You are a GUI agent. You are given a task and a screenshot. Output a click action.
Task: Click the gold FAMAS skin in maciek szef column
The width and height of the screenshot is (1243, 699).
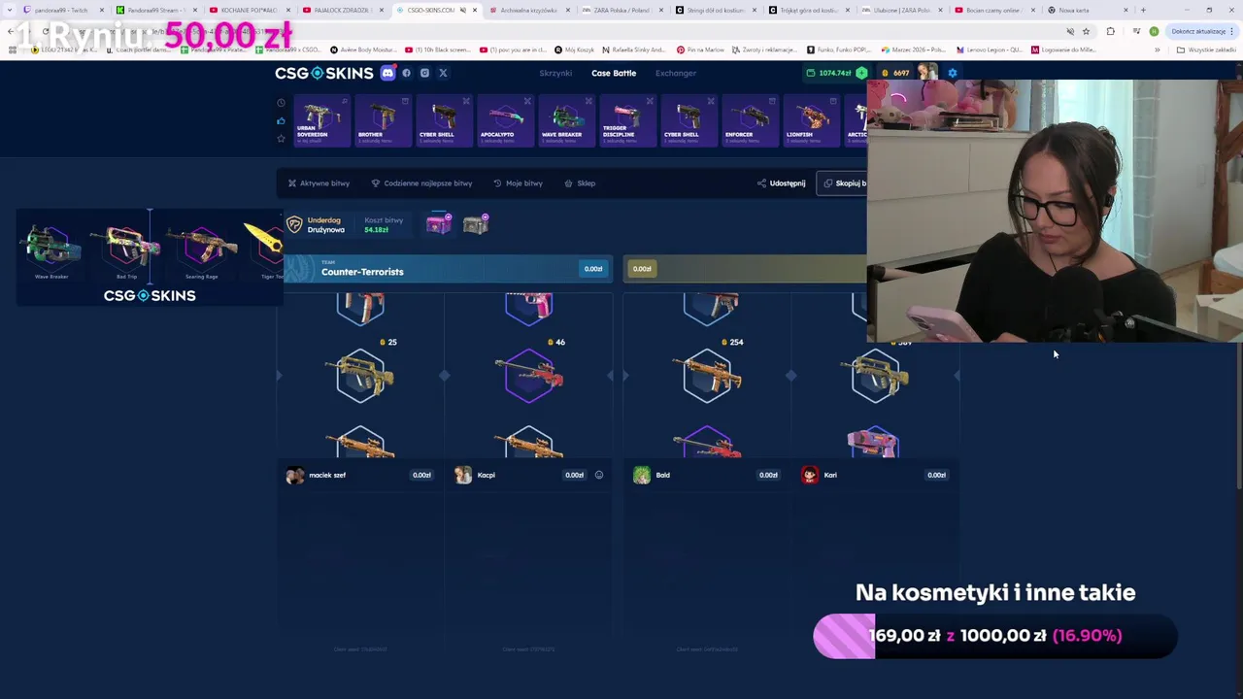tap(360, 375)
